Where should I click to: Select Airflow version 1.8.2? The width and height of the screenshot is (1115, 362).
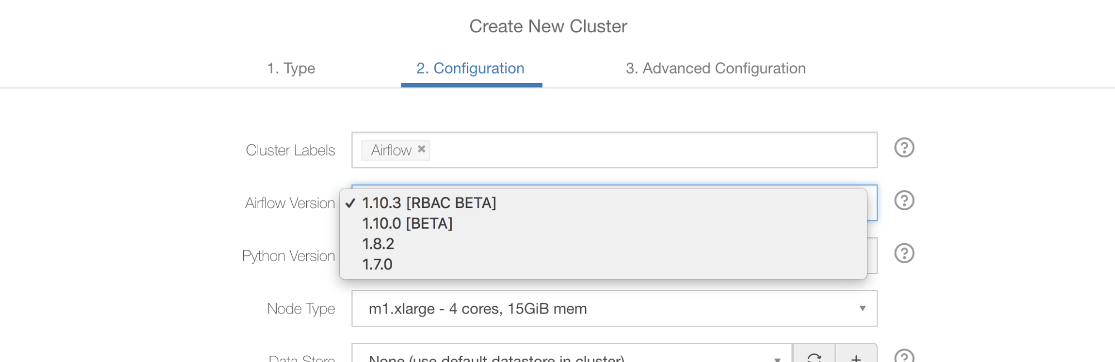tap(603, 244)
